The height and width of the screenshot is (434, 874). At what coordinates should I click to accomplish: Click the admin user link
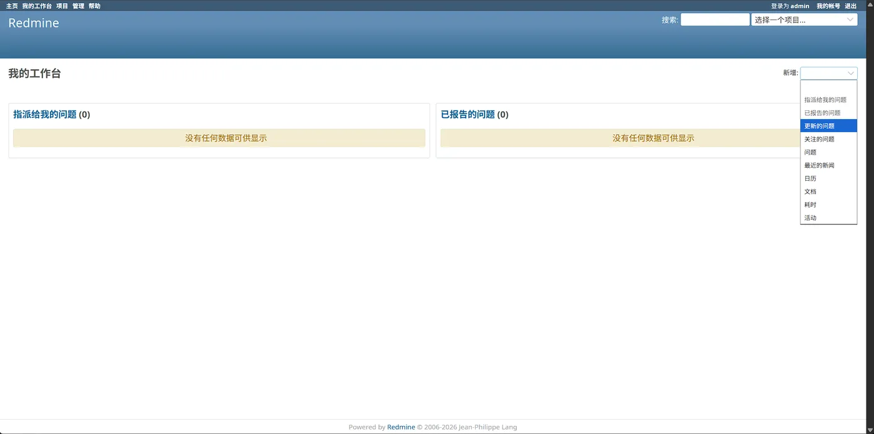[x=800, y=6]
